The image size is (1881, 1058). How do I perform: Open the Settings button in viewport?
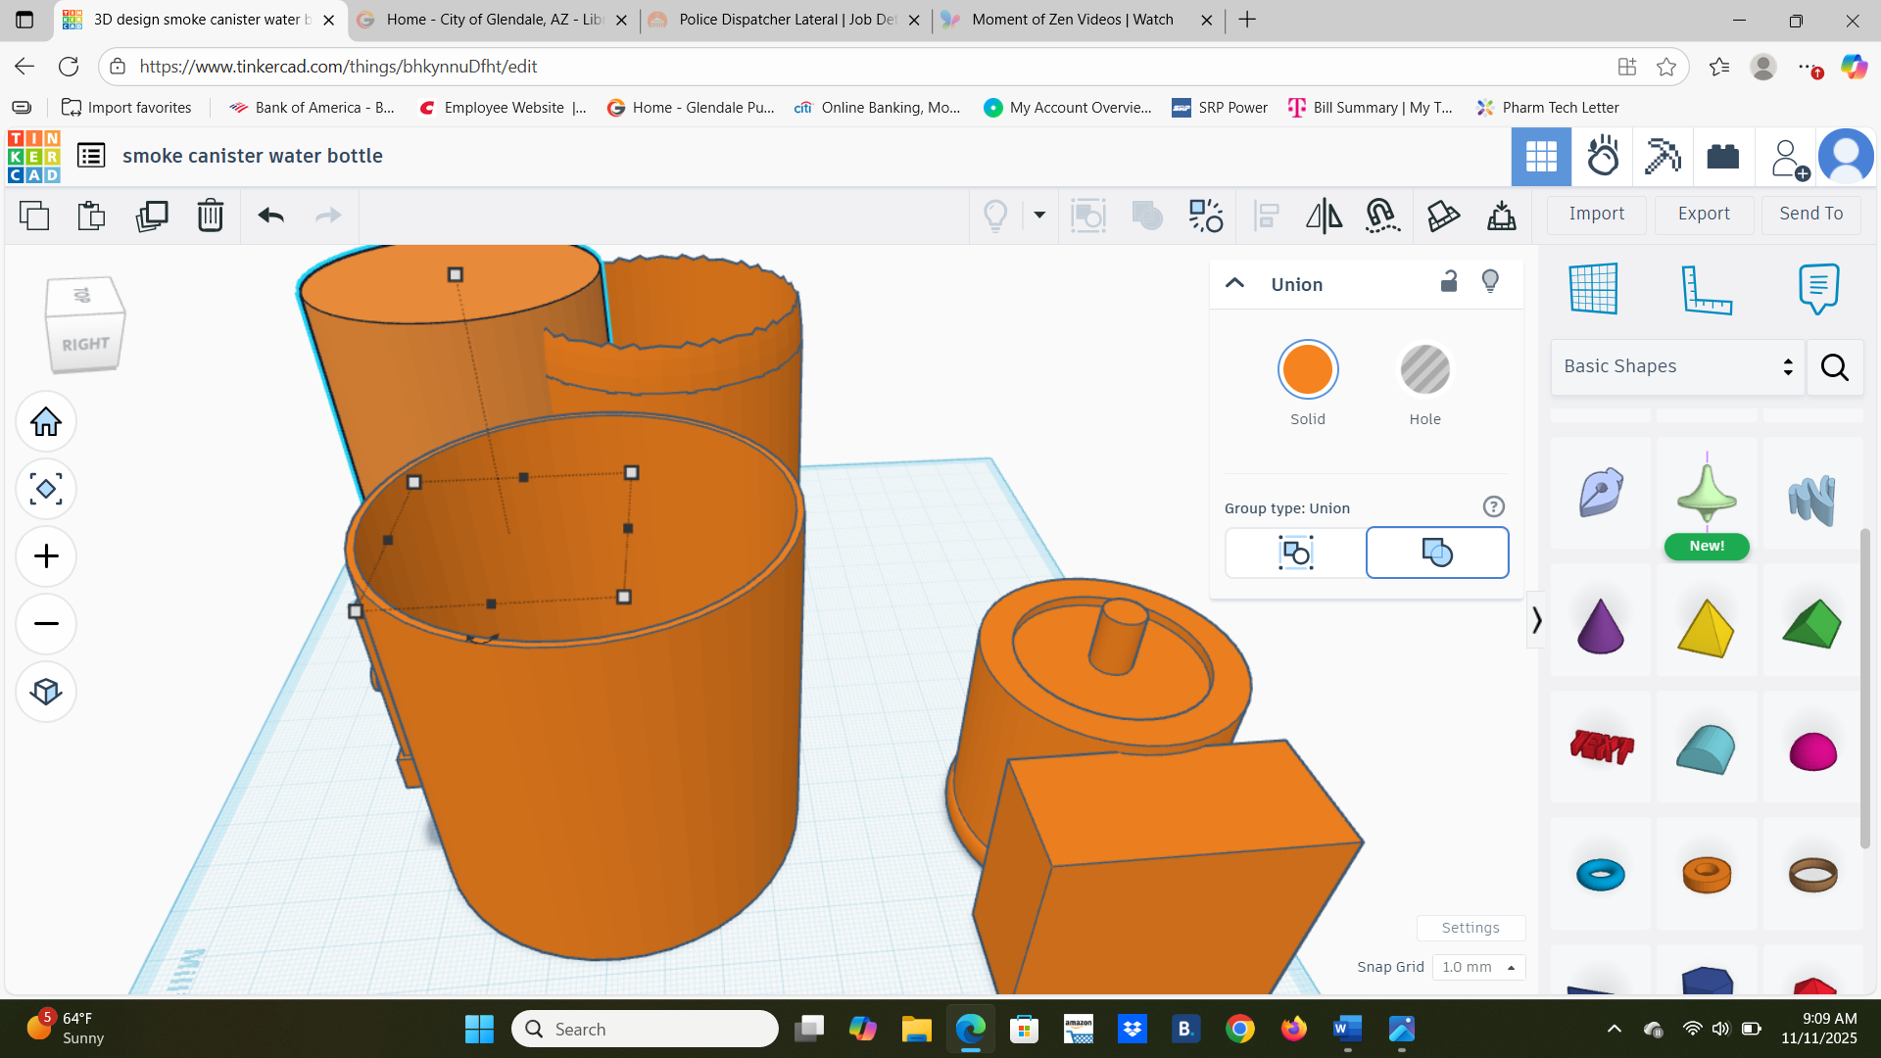[1471, 928]
